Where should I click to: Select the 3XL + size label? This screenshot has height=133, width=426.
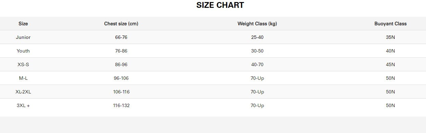coord(23,105)
